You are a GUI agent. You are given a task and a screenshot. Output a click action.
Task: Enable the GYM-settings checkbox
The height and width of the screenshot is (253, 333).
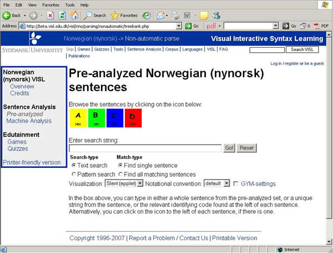pos(236,183)
